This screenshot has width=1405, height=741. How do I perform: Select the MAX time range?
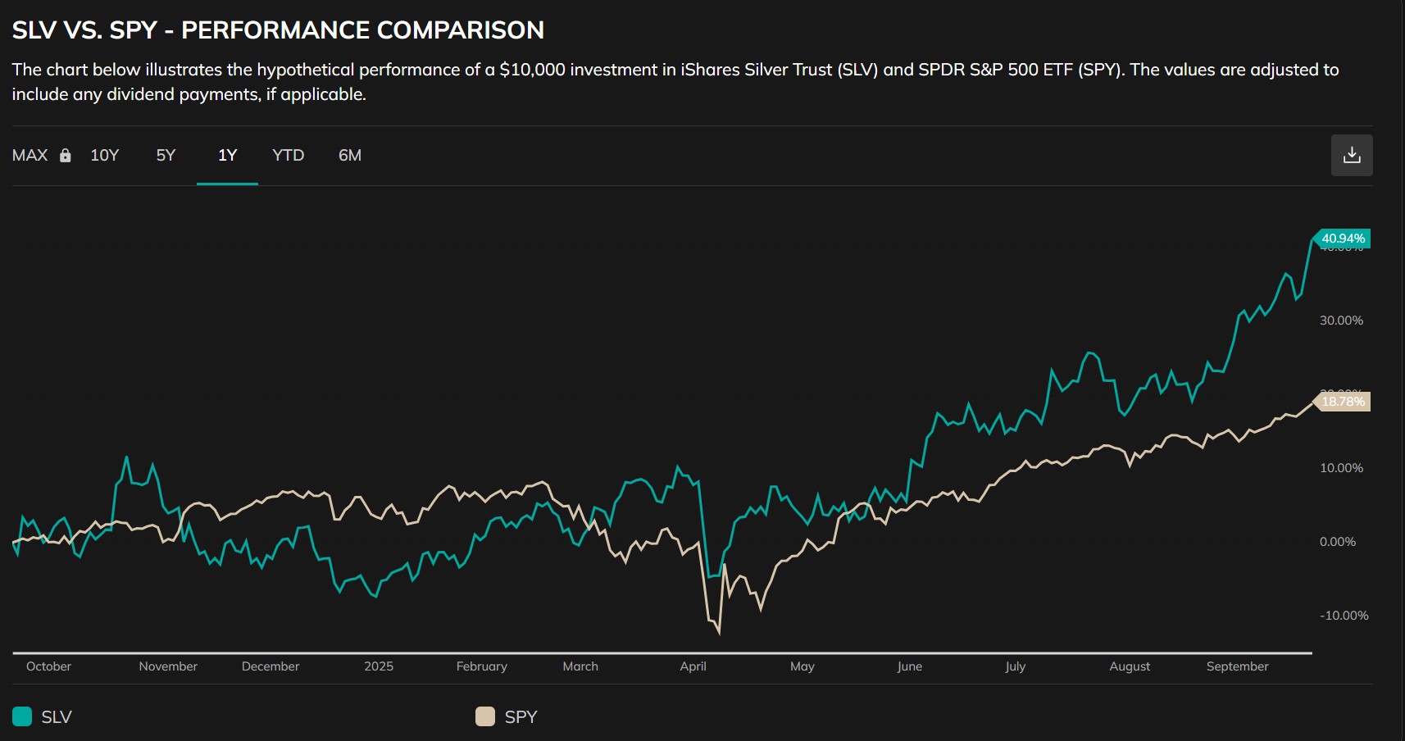click(30, 156)
